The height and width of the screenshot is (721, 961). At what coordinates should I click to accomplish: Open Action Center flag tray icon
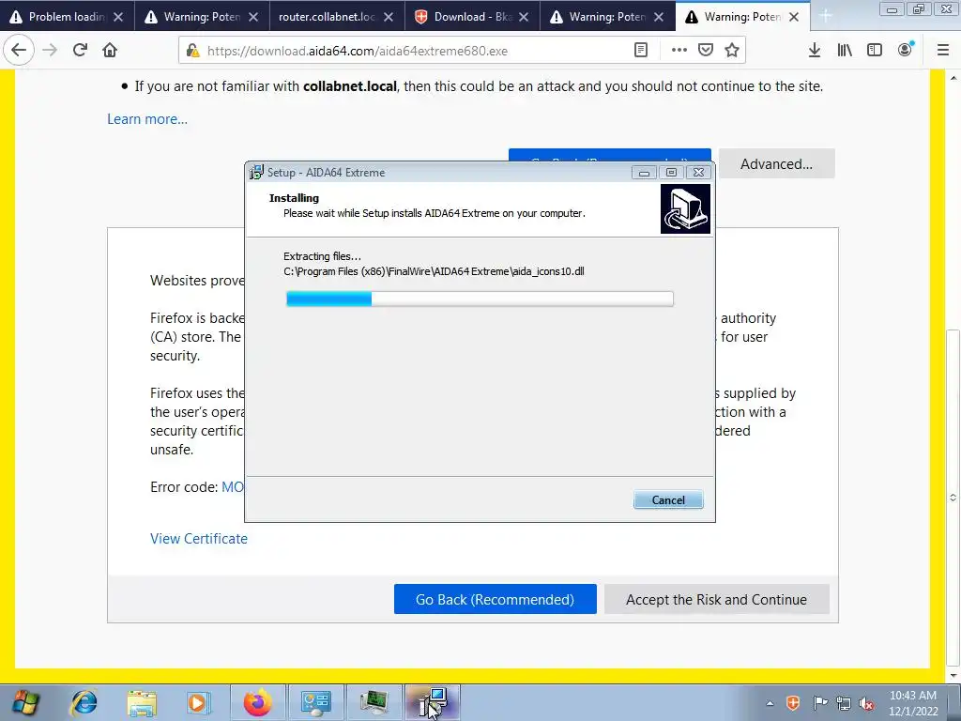820,703
